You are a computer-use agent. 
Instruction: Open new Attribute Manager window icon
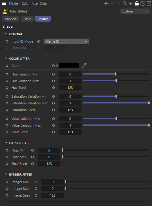click(149, 3)
